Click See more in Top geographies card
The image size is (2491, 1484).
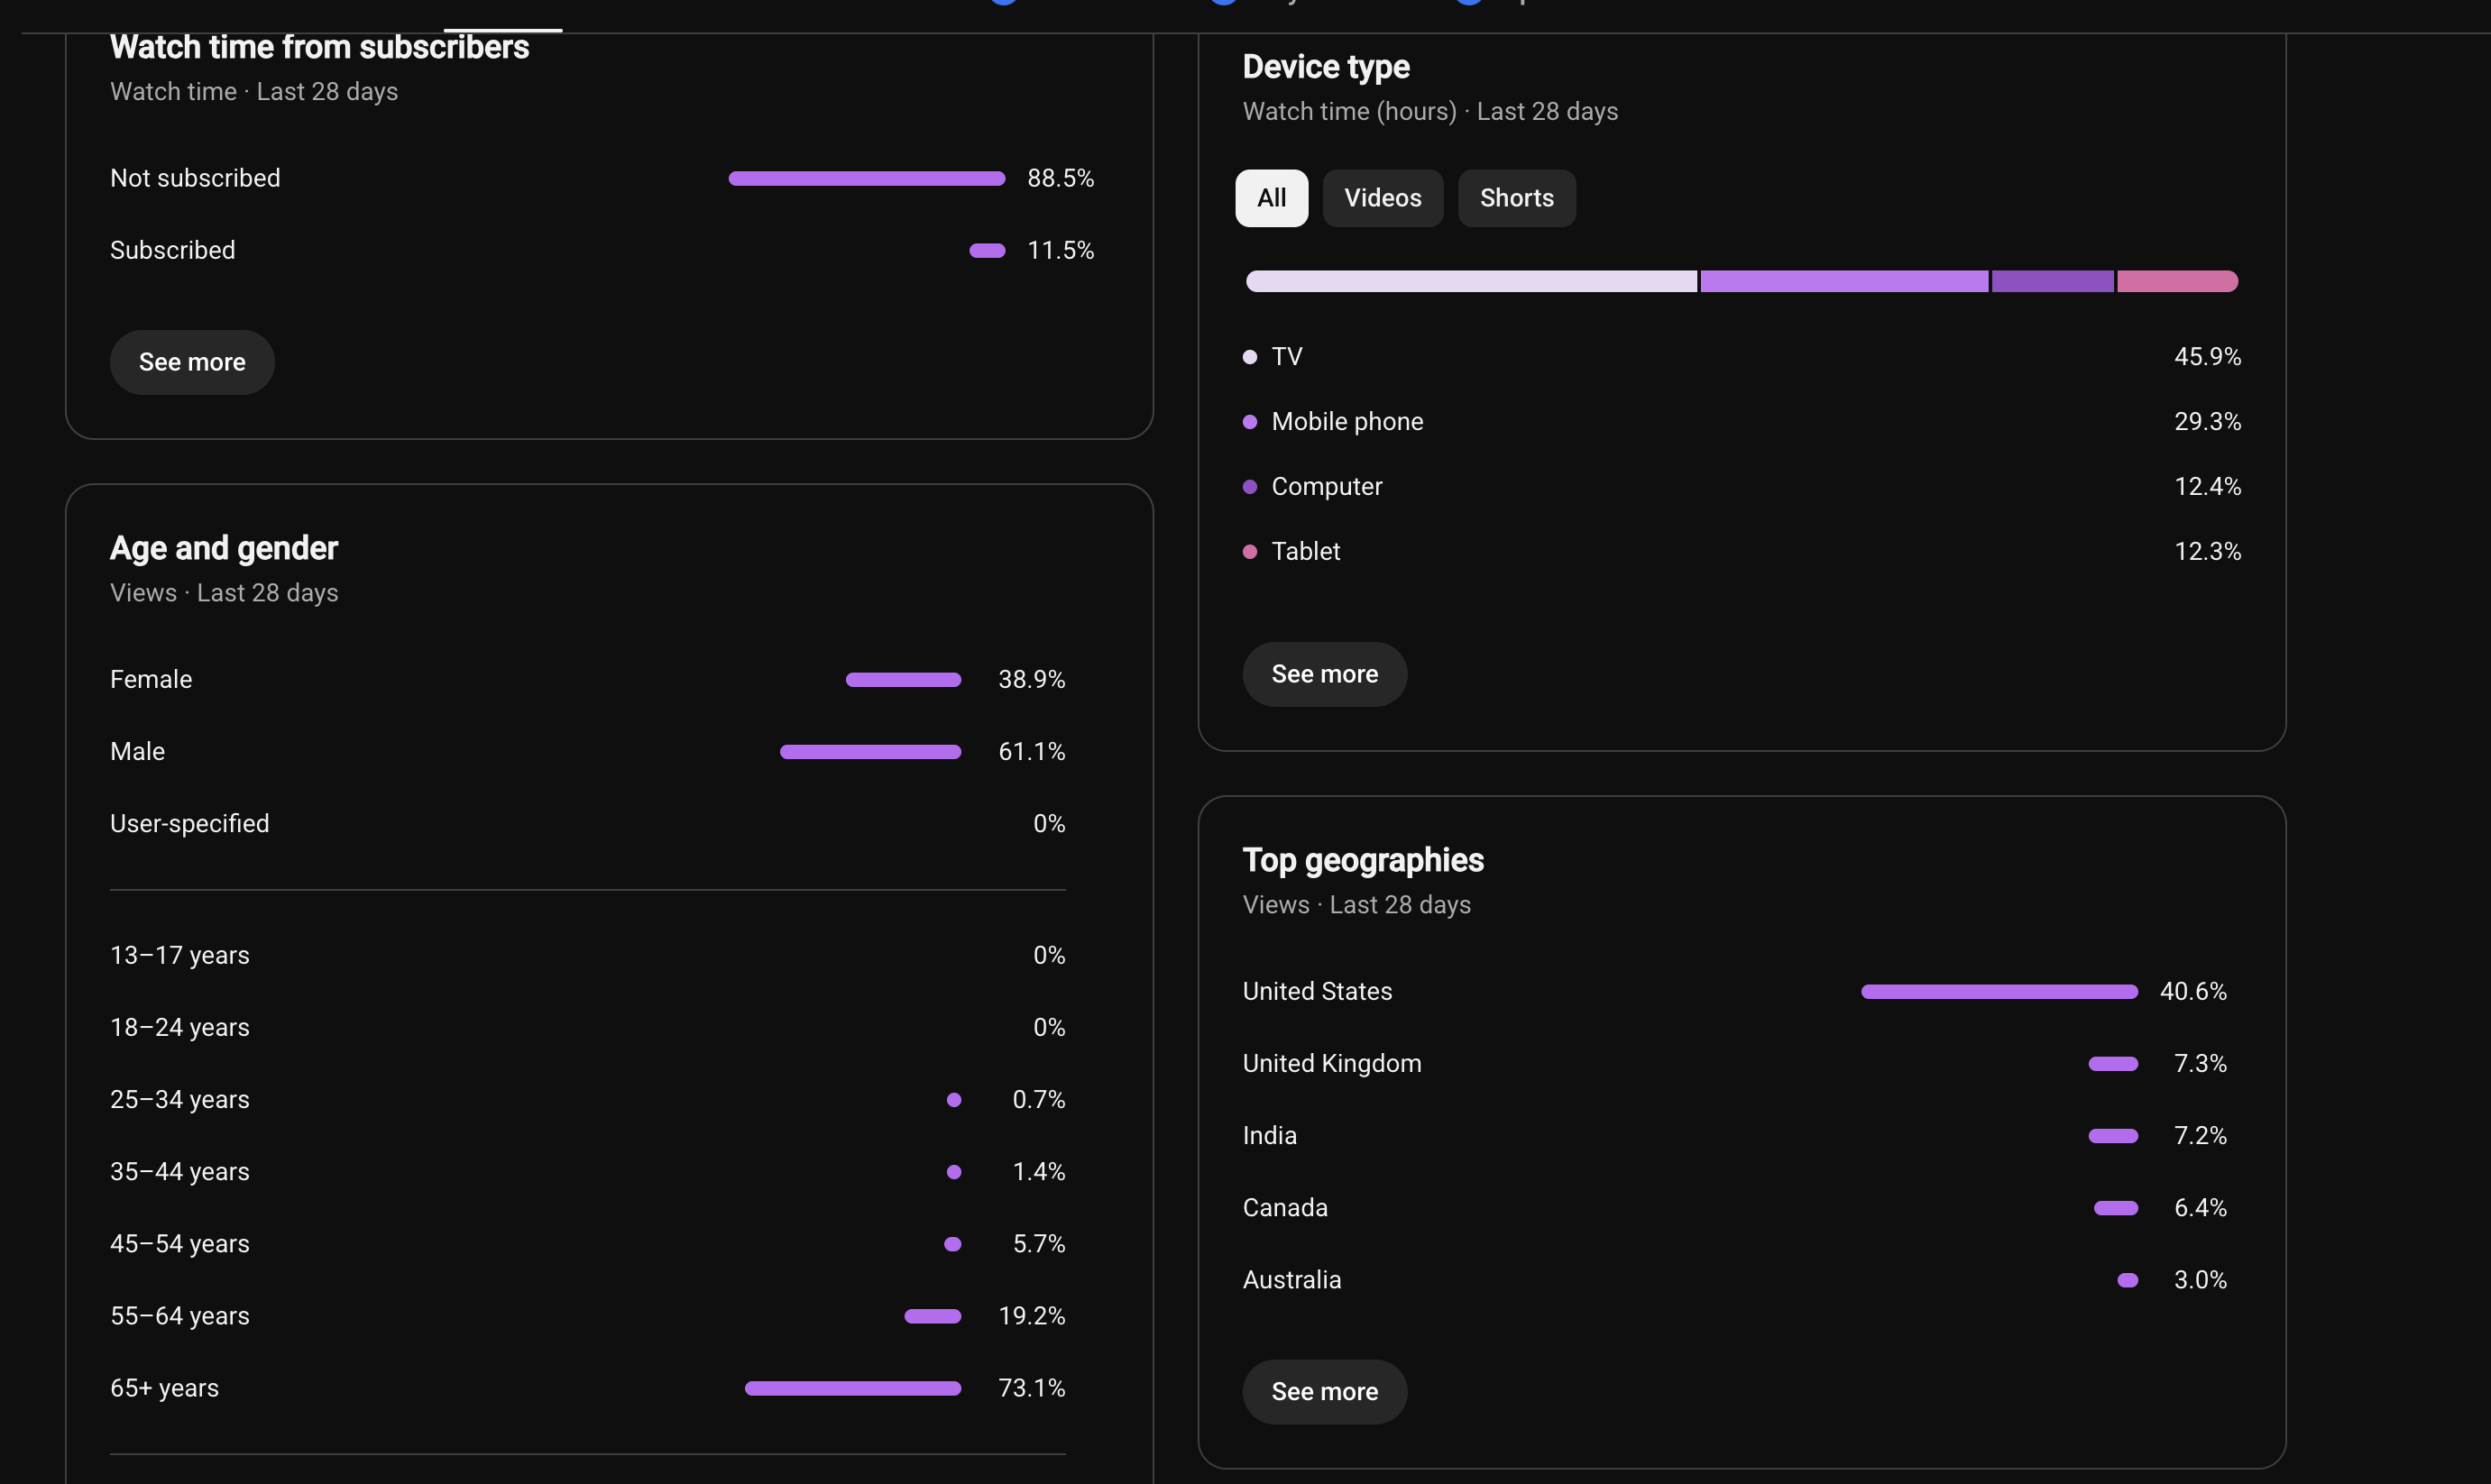tap(1324, 1391)
